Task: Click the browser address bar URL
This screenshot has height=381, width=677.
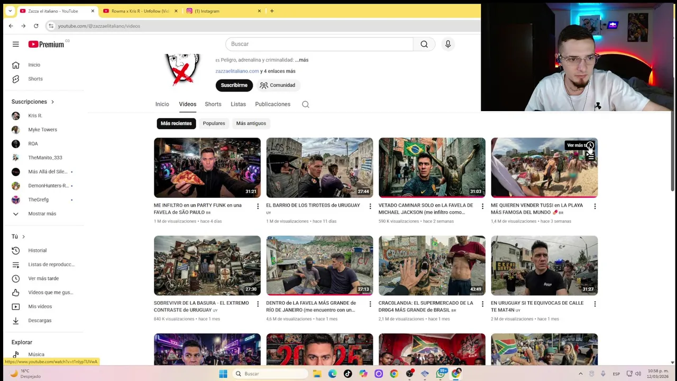Action: [99, 26]
